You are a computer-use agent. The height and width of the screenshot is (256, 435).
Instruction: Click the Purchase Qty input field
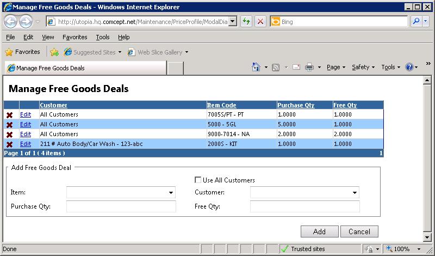pos(121,206)
